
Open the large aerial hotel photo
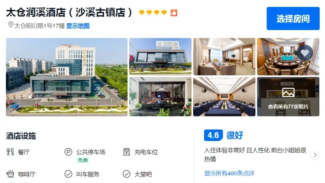pyautogui.click(x=67, y=77)
